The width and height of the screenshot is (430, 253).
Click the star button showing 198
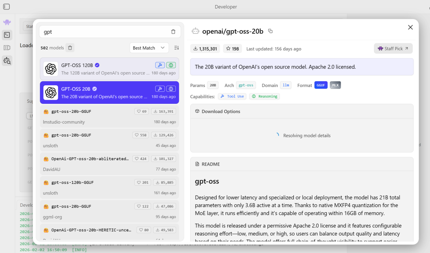(x=232, y=49)
